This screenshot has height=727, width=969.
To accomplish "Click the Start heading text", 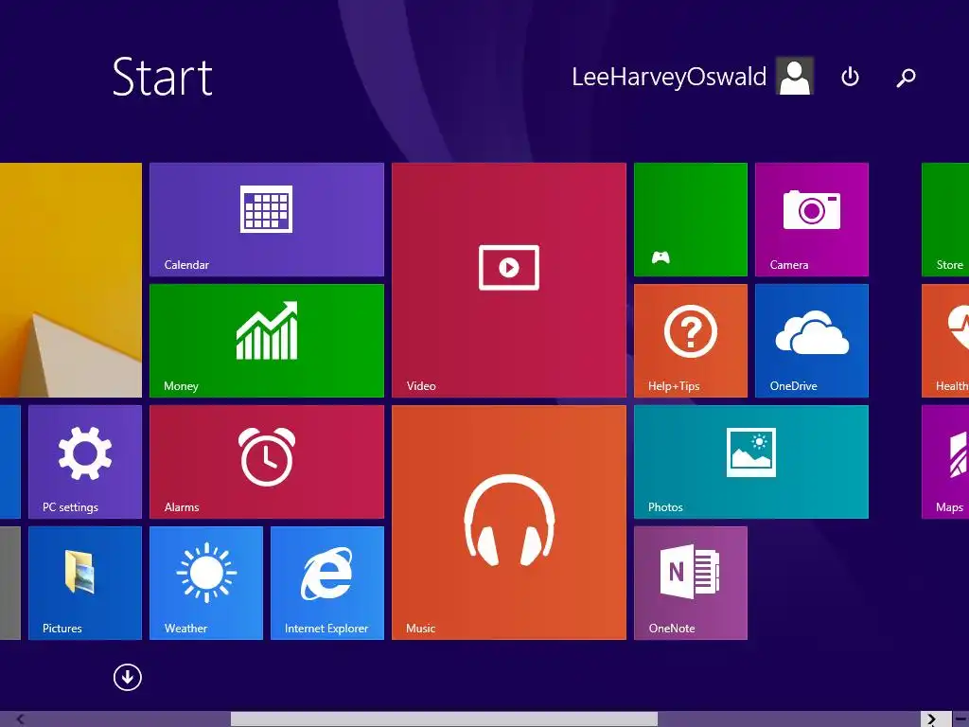I will click(163, 77).
